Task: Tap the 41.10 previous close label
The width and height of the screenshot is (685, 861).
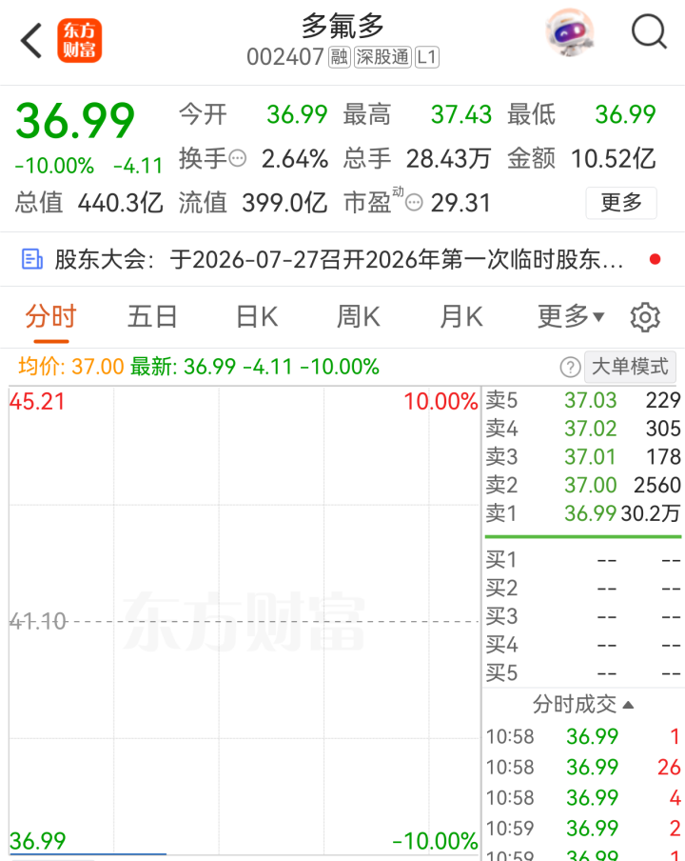Action: [38, 622]
